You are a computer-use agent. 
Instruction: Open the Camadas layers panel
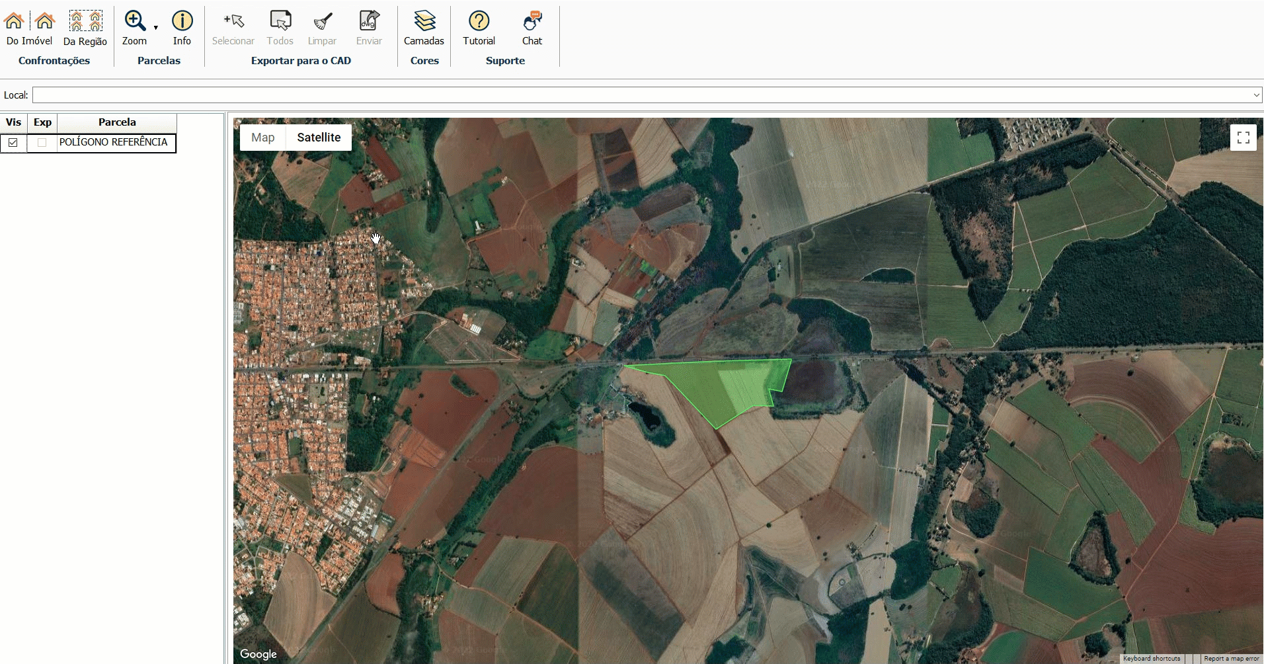pos(424,22)
